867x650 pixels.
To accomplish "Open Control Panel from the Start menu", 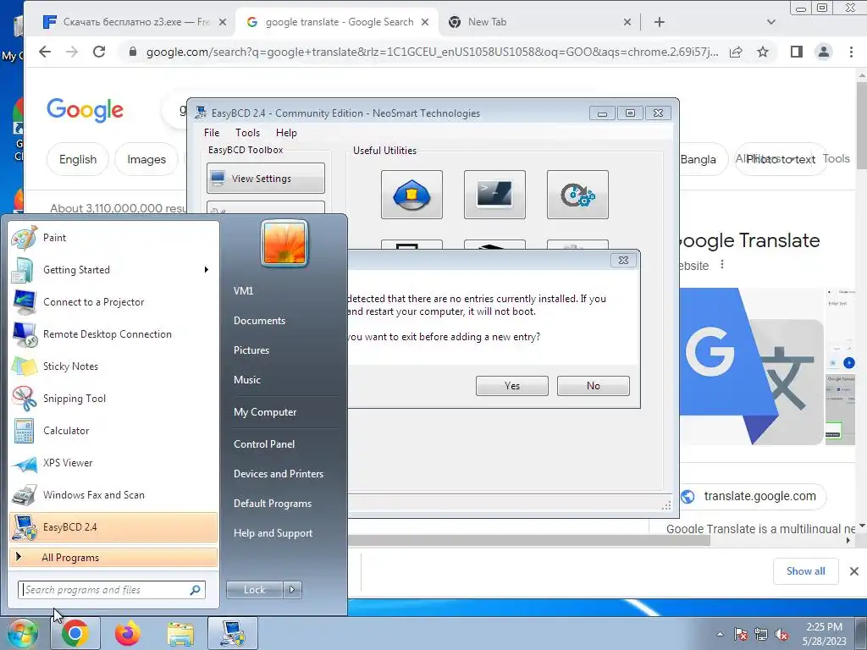I will click(x=264, y=443).
